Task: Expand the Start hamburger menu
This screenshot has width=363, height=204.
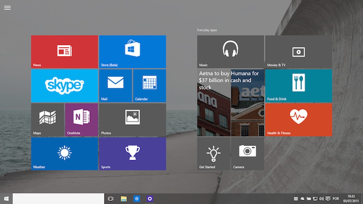Action: click(x=7, y=8)
